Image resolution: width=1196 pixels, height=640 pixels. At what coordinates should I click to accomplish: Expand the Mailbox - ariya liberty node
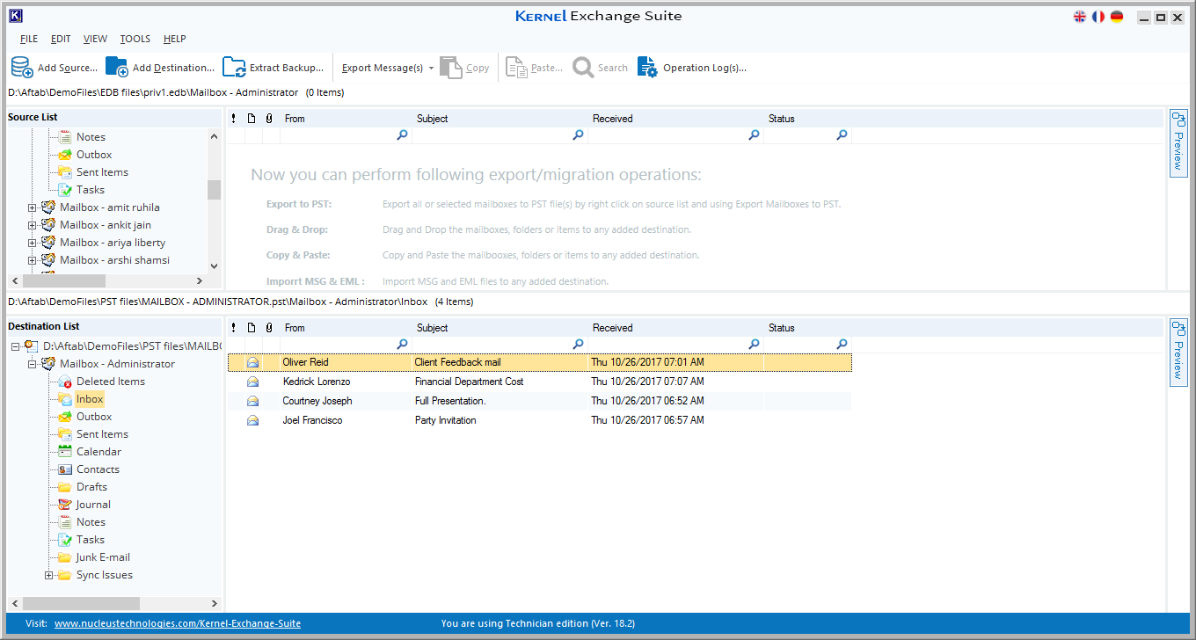pos(33,244)
